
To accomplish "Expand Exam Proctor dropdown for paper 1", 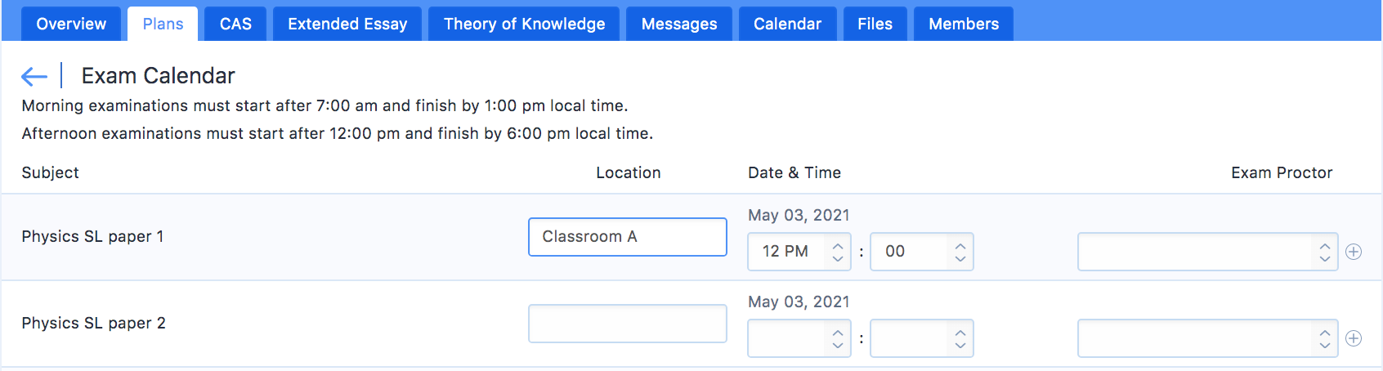I will 1207,252.
